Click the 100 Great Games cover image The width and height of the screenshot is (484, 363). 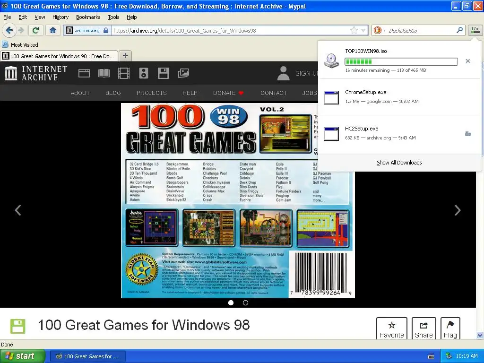click(238, 200)
